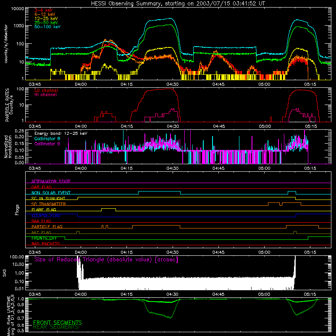
Task: Click the 10000 tick on counts axis
Action: tap(18, 9)
